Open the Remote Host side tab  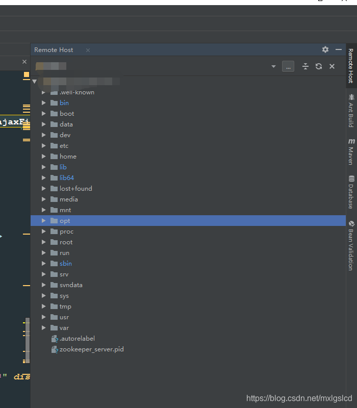tap(351, 66)
